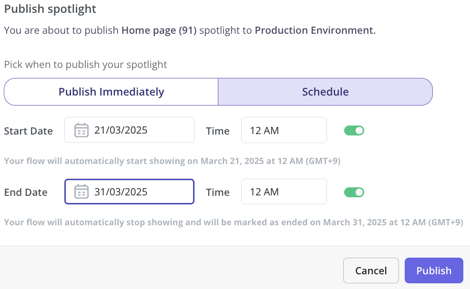Click the "Start Date" field label
The width and height of the screenshot is (470, 289).
point(29,131)
